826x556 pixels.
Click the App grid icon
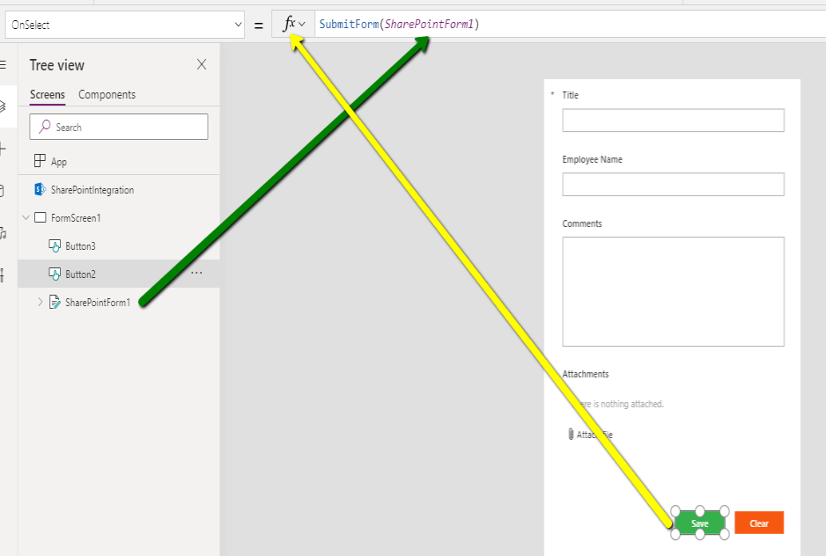(x=40, y=161)
